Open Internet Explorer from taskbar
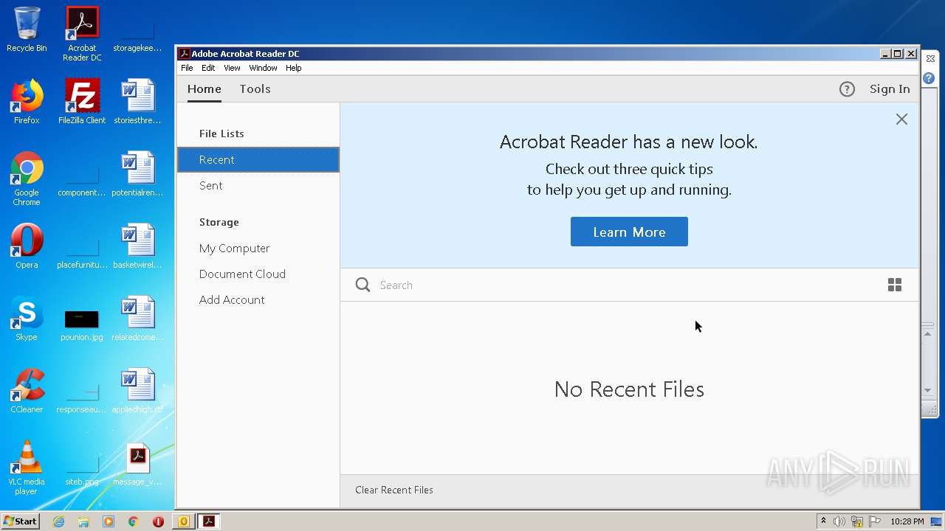 pos(58,521)
